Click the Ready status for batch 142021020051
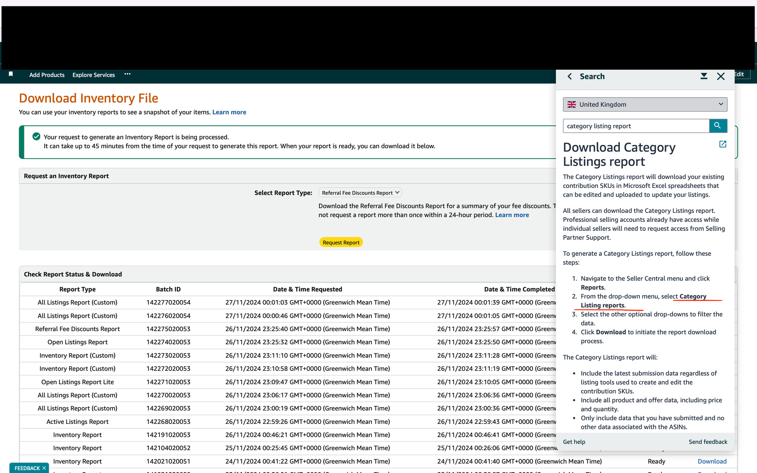Viewport: 757px width, 473px height. pyautogui.click(x=656, y=461)
